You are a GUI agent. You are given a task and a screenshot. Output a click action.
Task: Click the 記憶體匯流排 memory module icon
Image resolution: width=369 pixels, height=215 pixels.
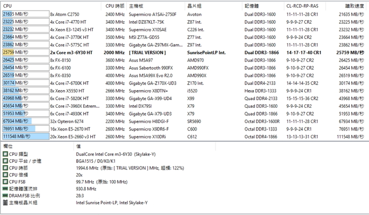click(5, 189)
